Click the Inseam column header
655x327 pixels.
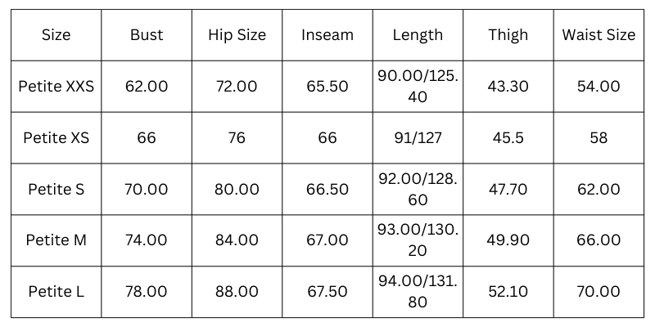coord(327,35)
